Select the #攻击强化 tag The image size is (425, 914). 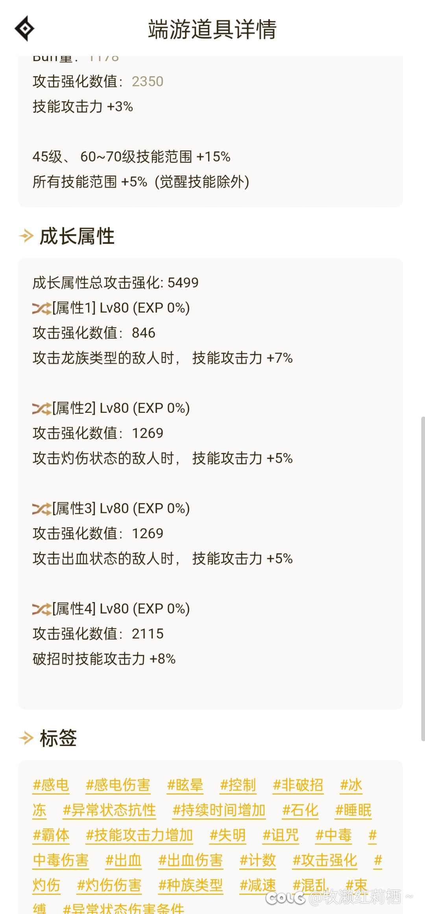click(x=325, y=860)
